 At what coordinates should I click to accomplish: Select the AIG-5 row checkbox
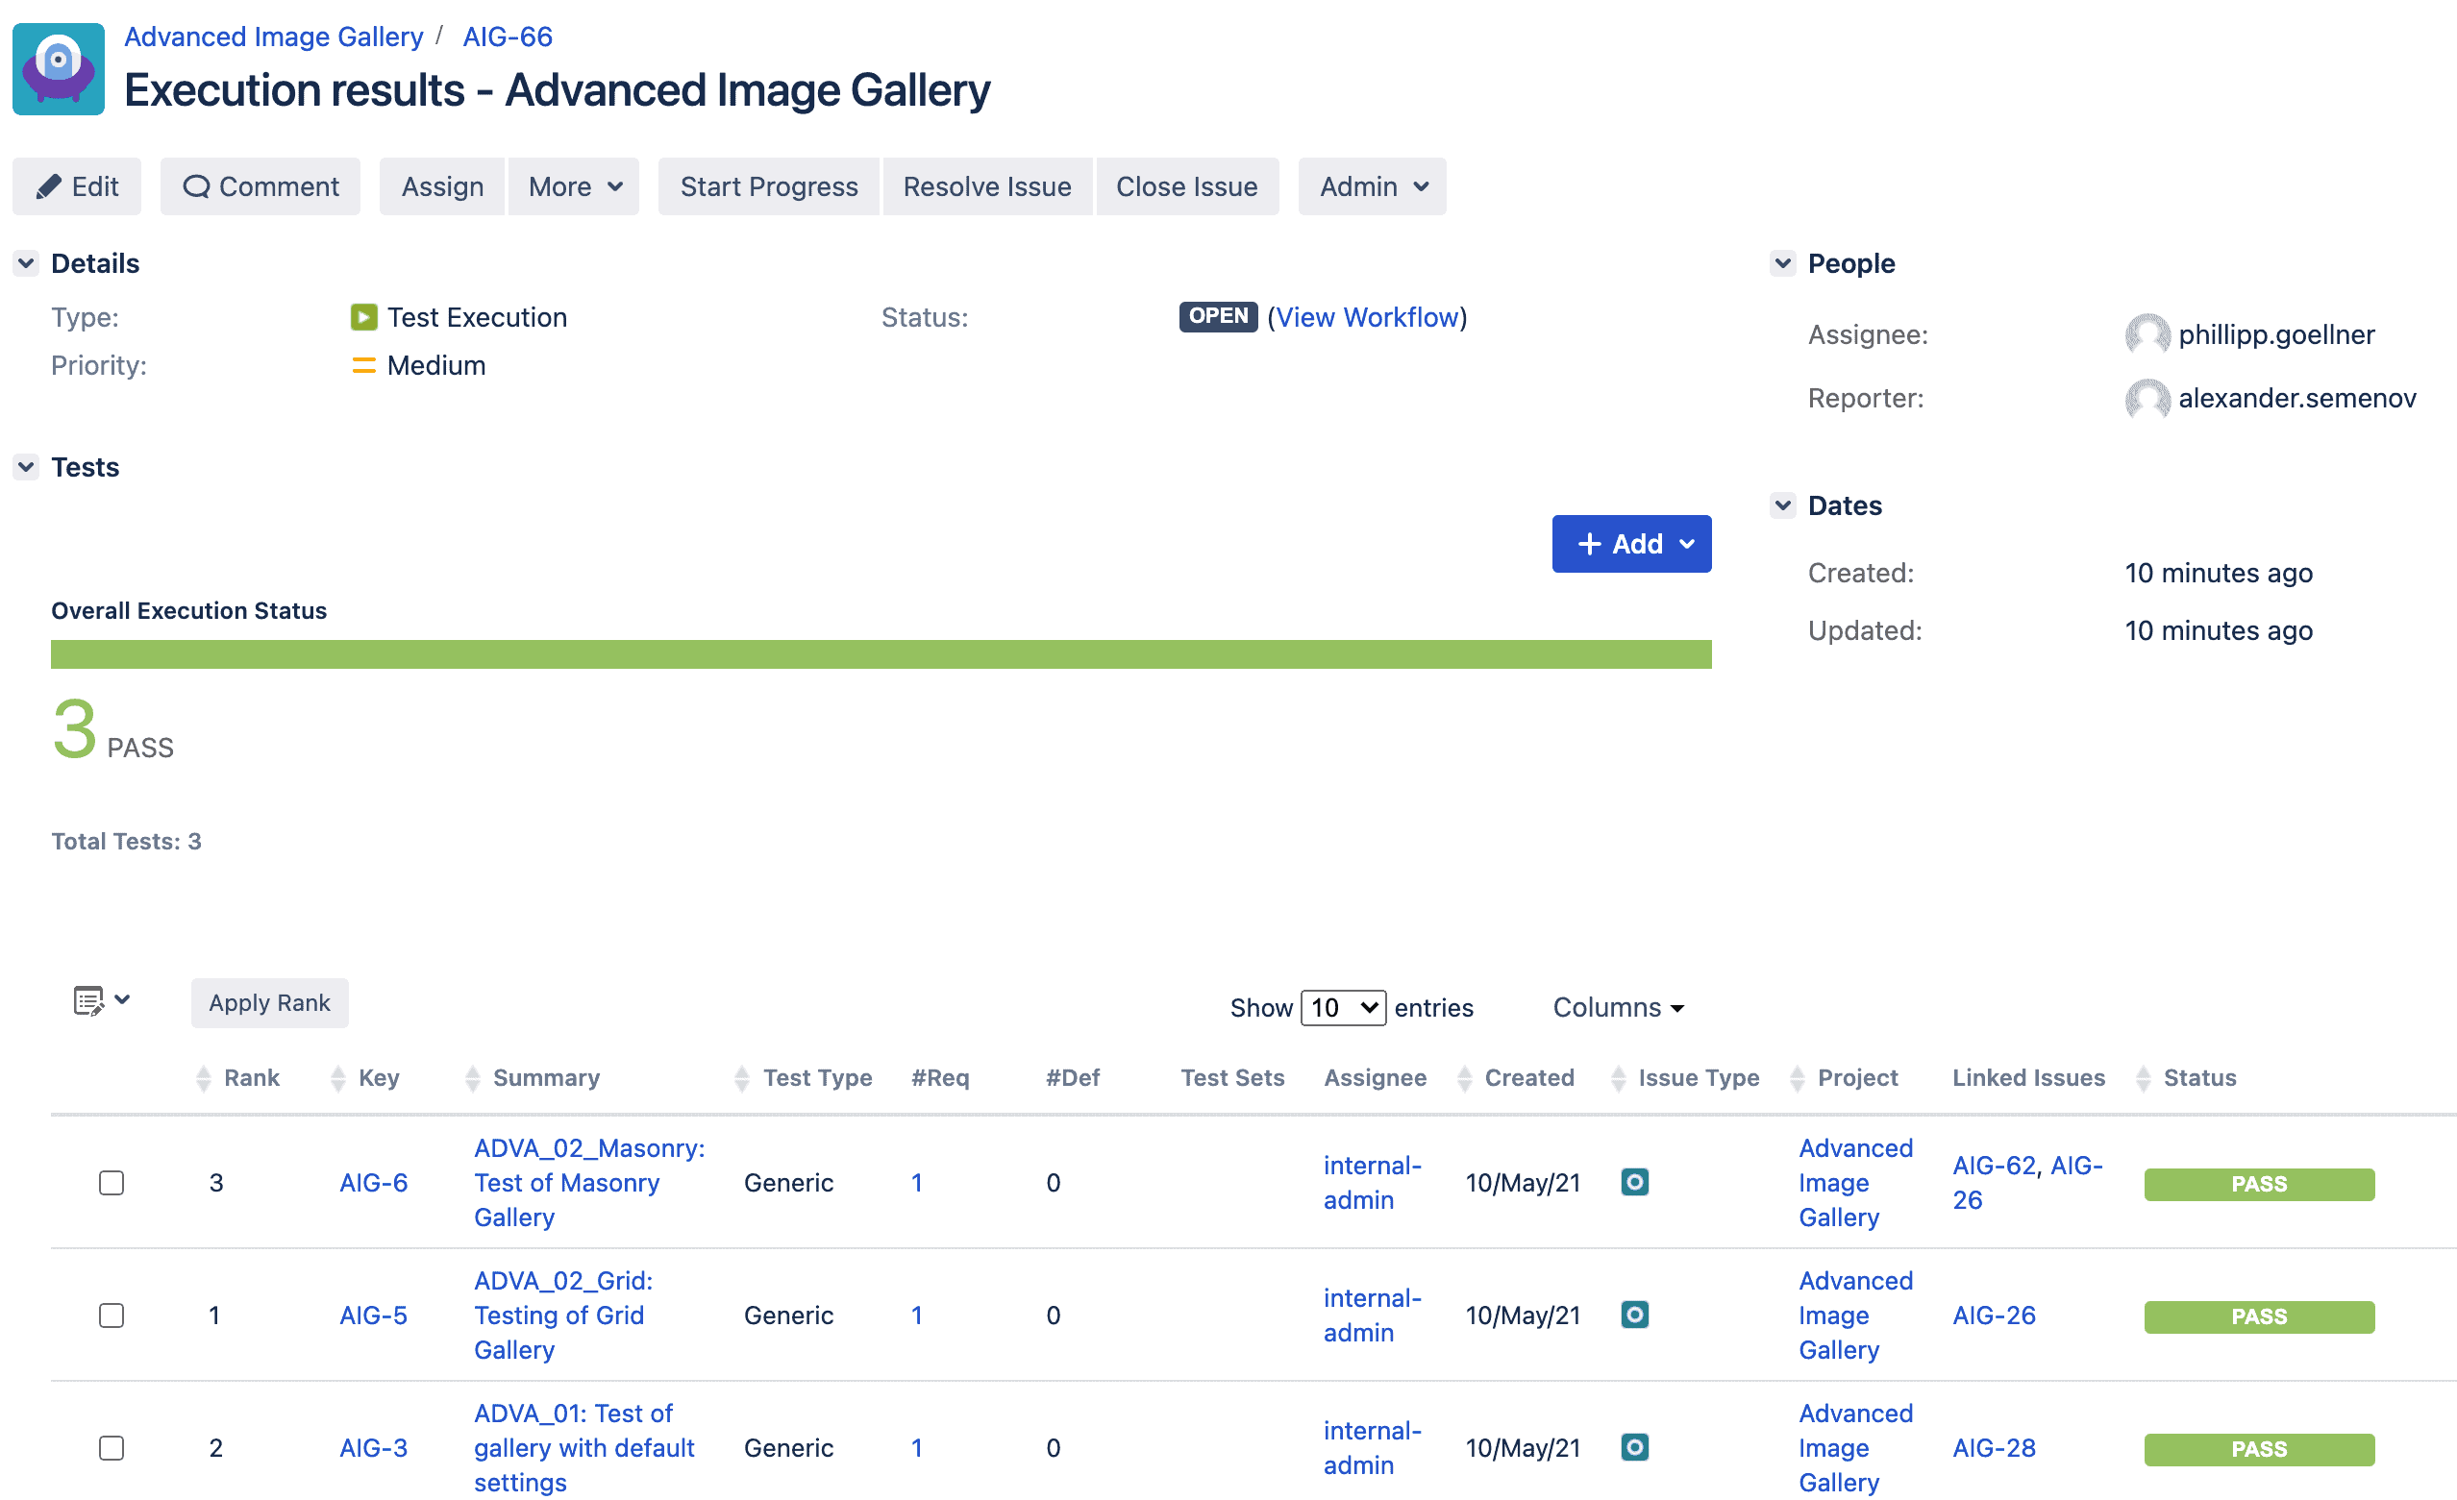coord(112,1316)
